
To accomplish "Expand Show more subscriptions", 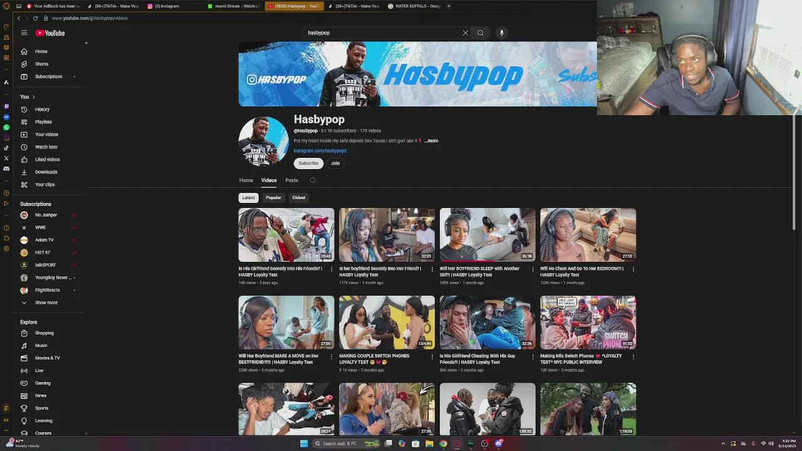I will [x=47, y=303].
